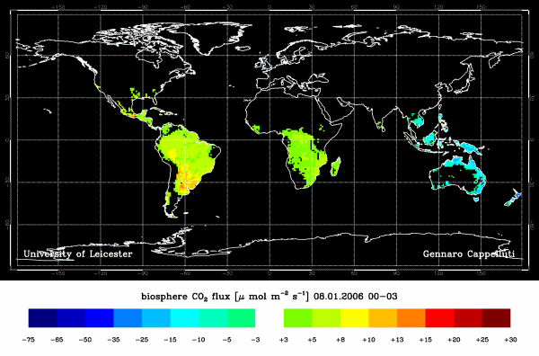Click the darkest navy swatch between -75 and -65
The image size is (539, 356).
[x=42, y=318]
